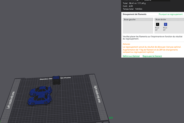
Task: Click the 'Pourquoi ce regroupement' link
Action: pyautogui.click(x=170, y=14)
